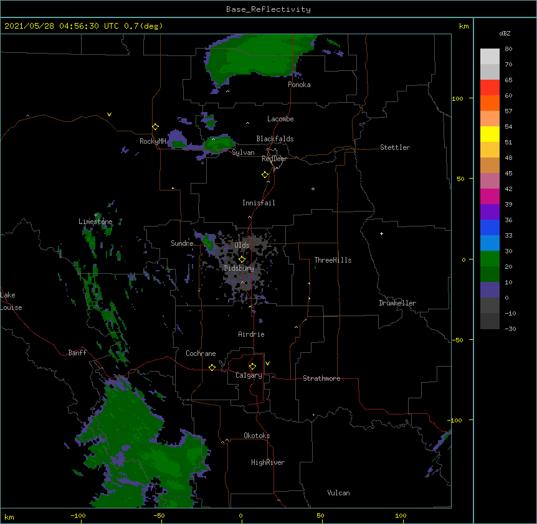Select the bright green 30–20 dBZ legend swatch
This screenshot has height=524, width=537.
[x=490, y=259]
